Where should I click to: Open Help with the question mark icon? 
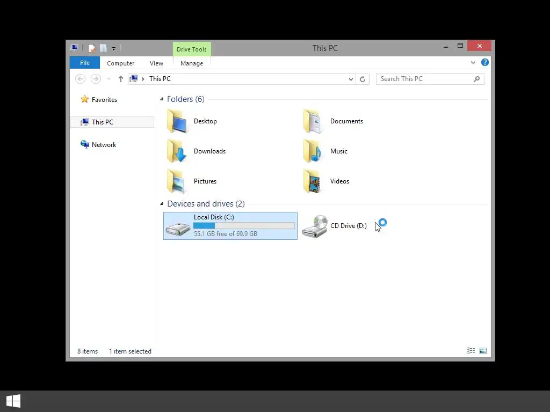(x=485, y=62)
